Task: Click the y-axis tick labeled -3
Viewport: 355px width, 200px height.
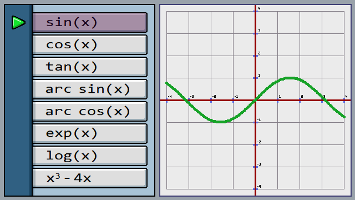Action: 255,167
